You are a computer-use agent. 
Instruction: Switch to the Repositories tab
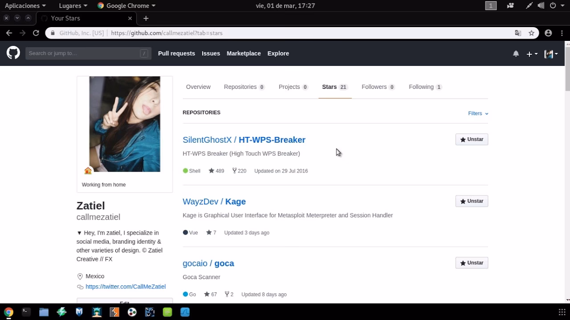pos(244,87)
